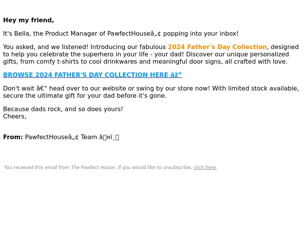Screen dimensions: 307x230
Task: Click the bold "Hey my friend," greeting
Action: (x=28, y=20)
